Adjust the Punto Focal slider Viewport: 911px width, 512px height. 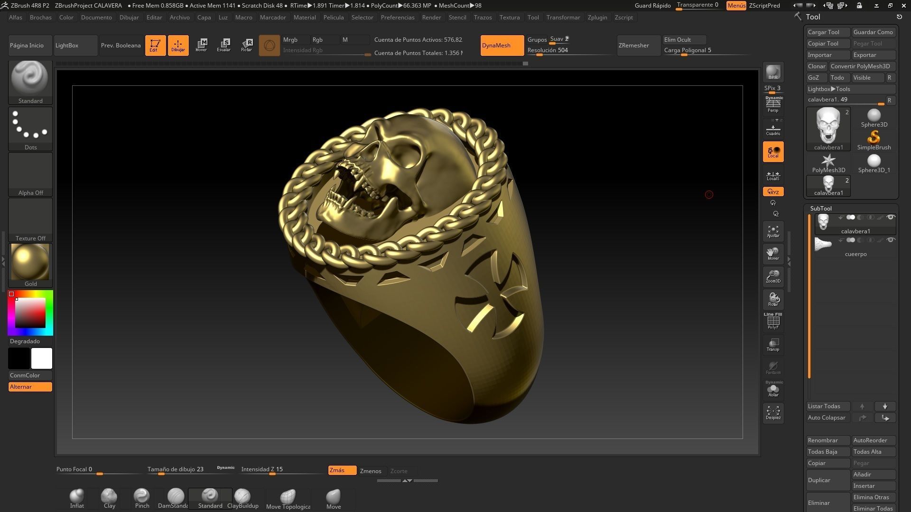pos(99,470)
